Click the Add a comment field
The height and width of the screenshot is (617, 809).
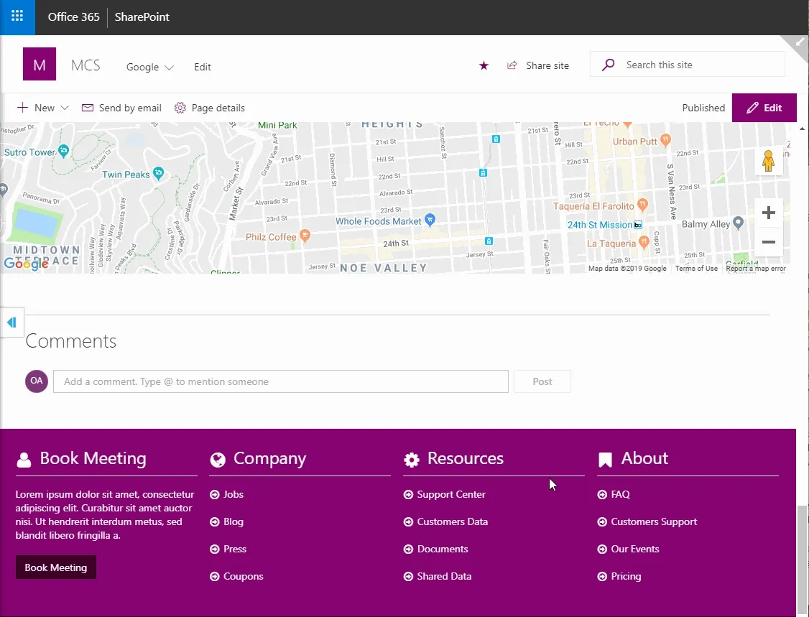[x=280, y=381]
